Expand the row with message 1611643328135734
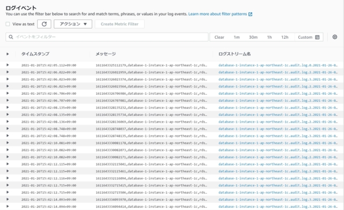Viewport: 344px width, 210px height. tap(8, 115)
